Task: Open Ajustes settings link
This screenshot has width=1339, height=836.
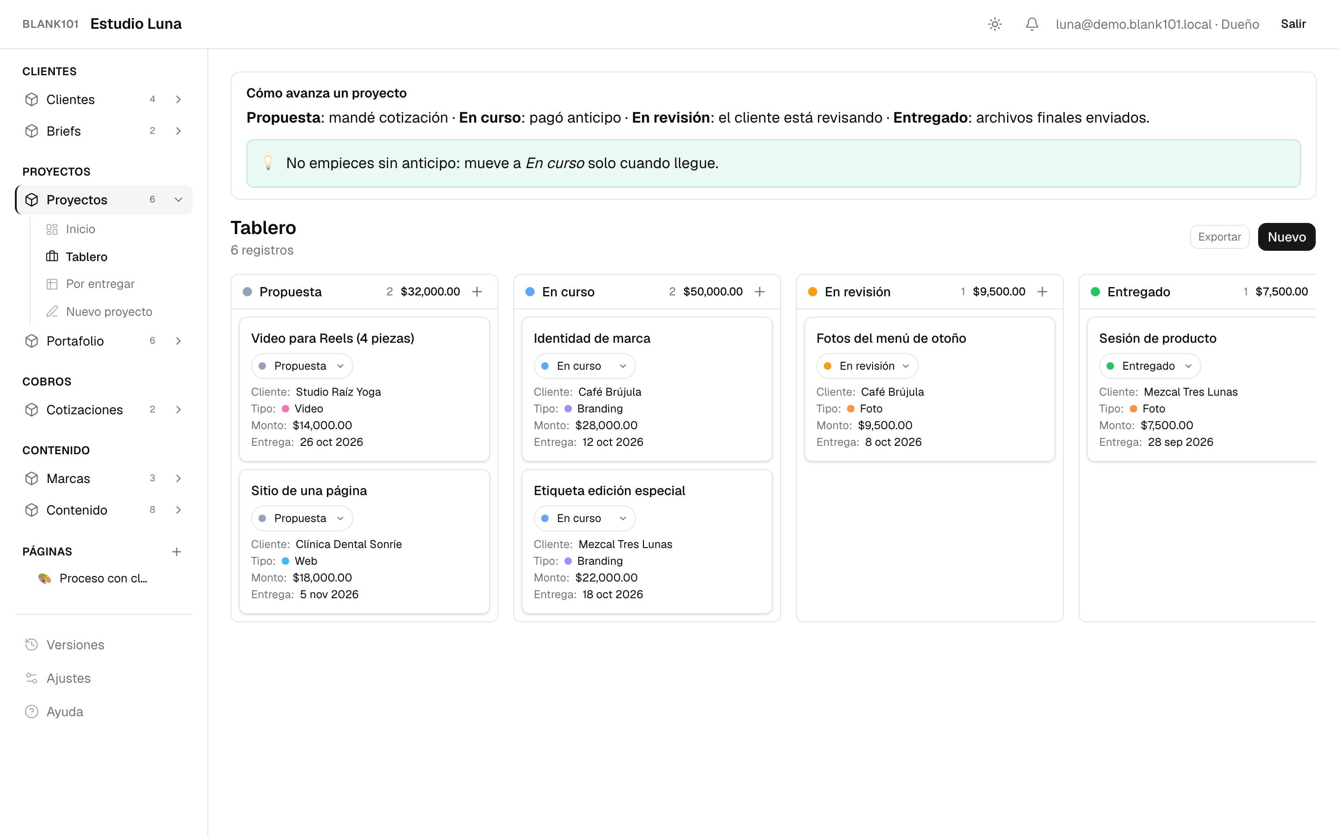Action: pyautogui.click(x=69, y=679)
